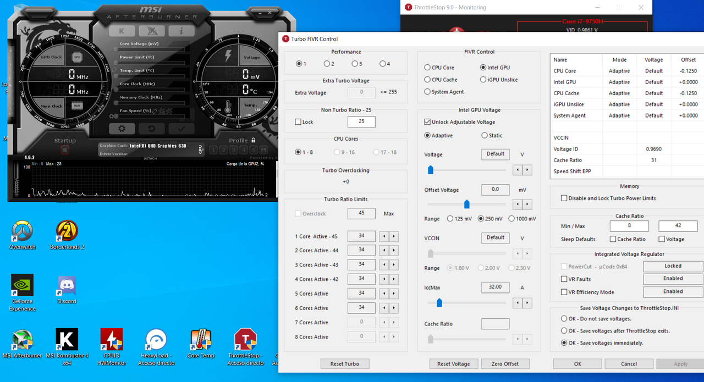Screen dimensions: 704x382
Task: Click the Enabled button beside VR Faults
Action: click(x=673, y=279)
